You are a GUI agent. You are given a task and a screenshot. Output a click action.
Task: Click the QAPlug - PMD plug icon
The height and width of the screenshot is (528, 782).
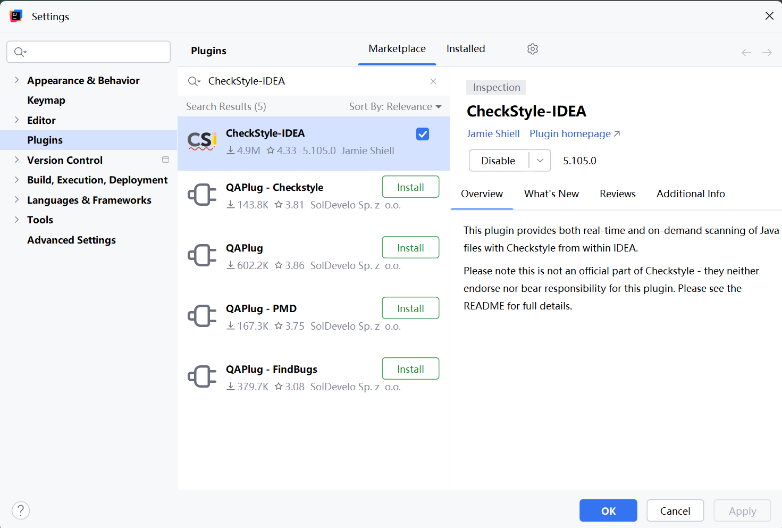[x=202, y=316]
